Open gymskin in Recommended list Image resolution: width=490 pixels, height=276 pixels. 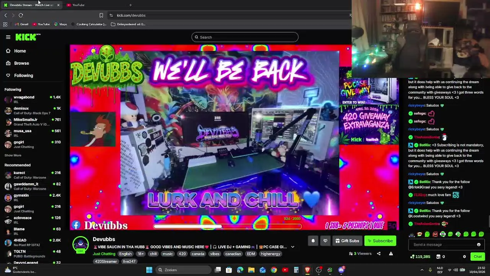point(33,197)
